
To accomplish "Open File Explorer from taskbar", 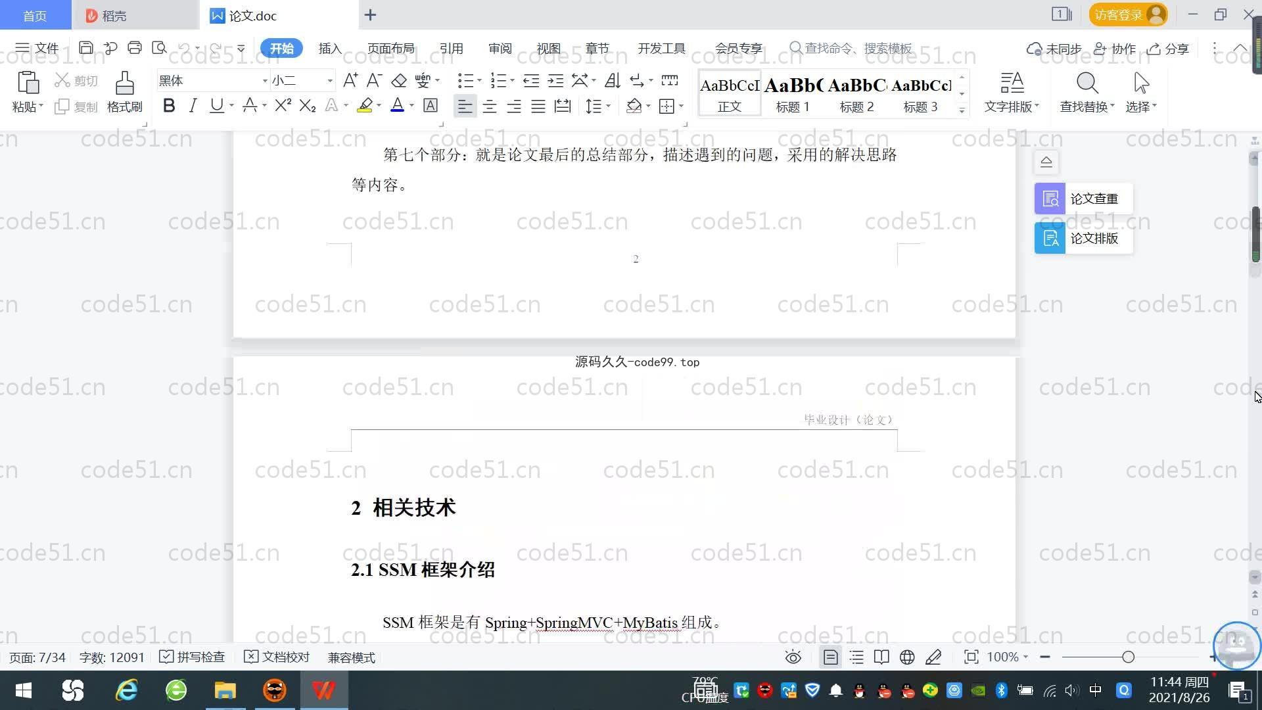I will click(x=225, y=690).
